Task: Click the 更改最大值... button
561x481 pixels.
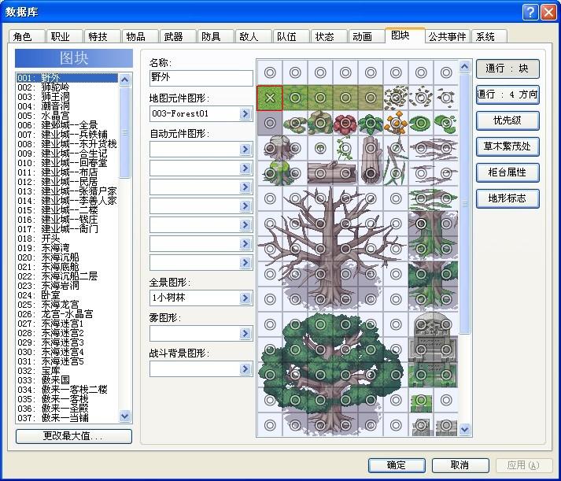Action: [x=74, y=436]
